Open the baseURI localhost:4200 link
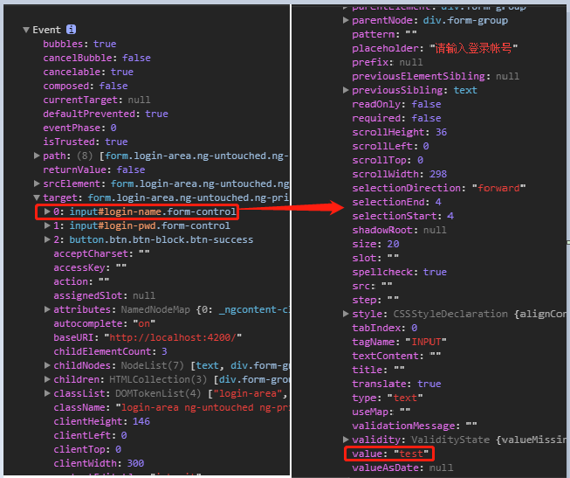 [x=173, y=337]
